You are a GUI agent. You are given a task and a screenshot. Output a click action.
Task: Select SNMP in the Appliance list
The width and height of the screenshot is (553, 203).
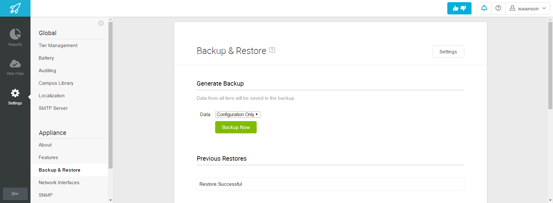pos(45,195)
